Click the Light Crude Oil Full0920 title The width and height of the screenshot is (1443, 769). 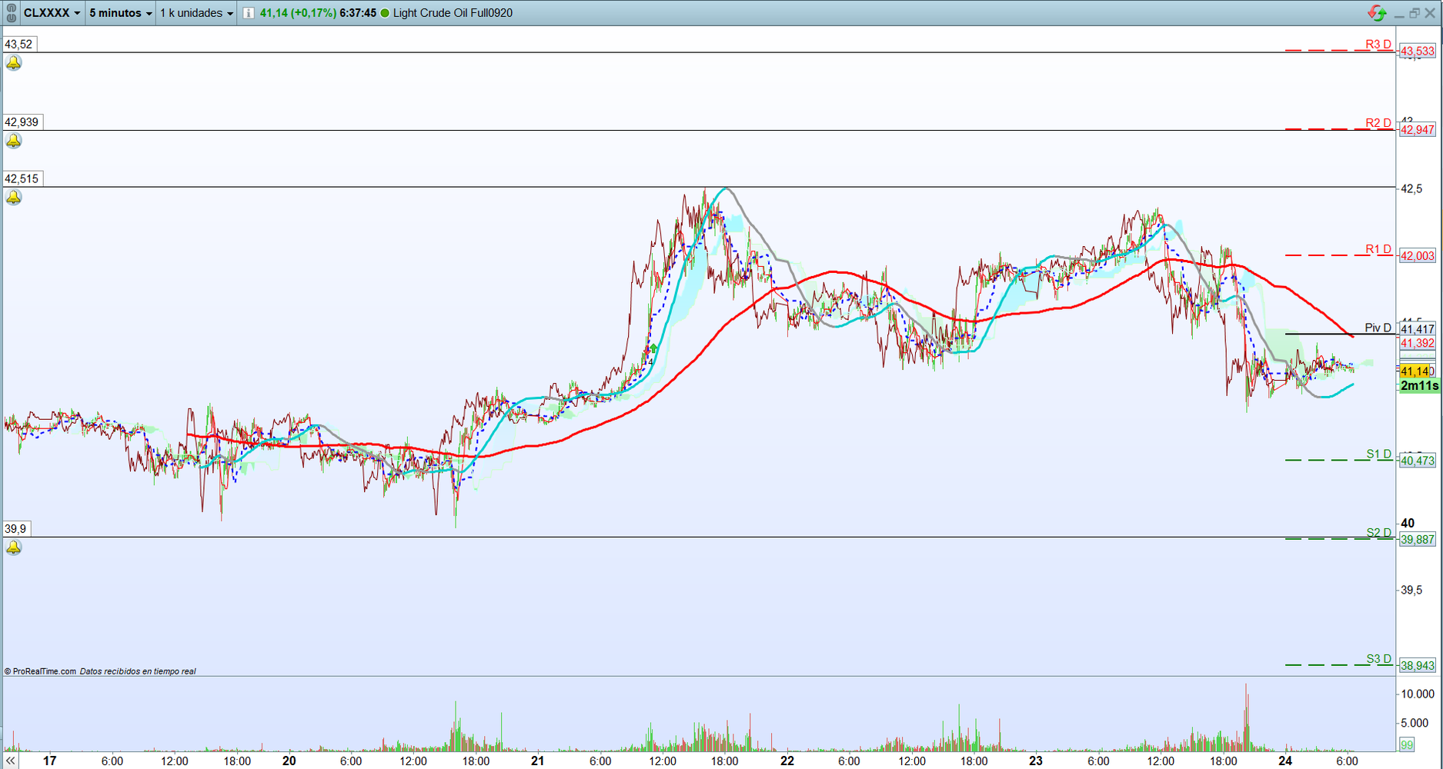(453, 13)
